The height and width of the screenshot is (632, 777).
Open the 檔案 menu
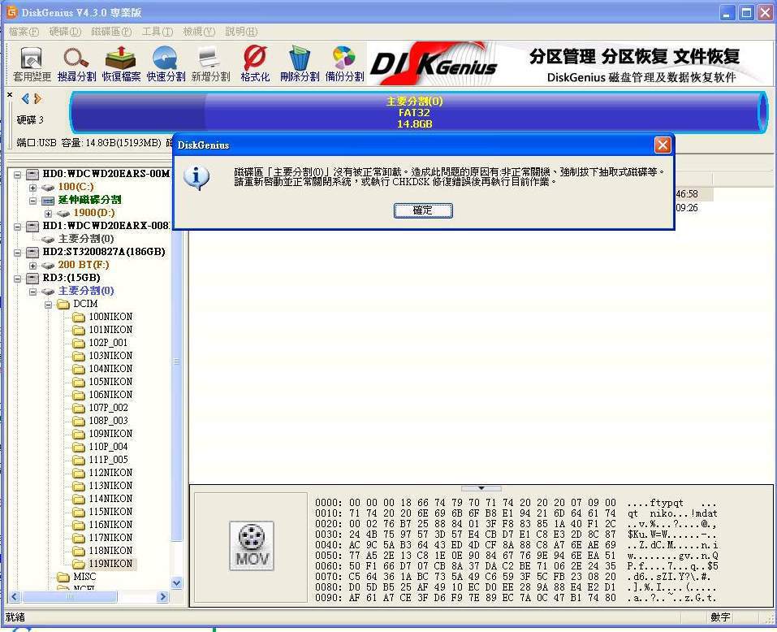click(23, 32)
